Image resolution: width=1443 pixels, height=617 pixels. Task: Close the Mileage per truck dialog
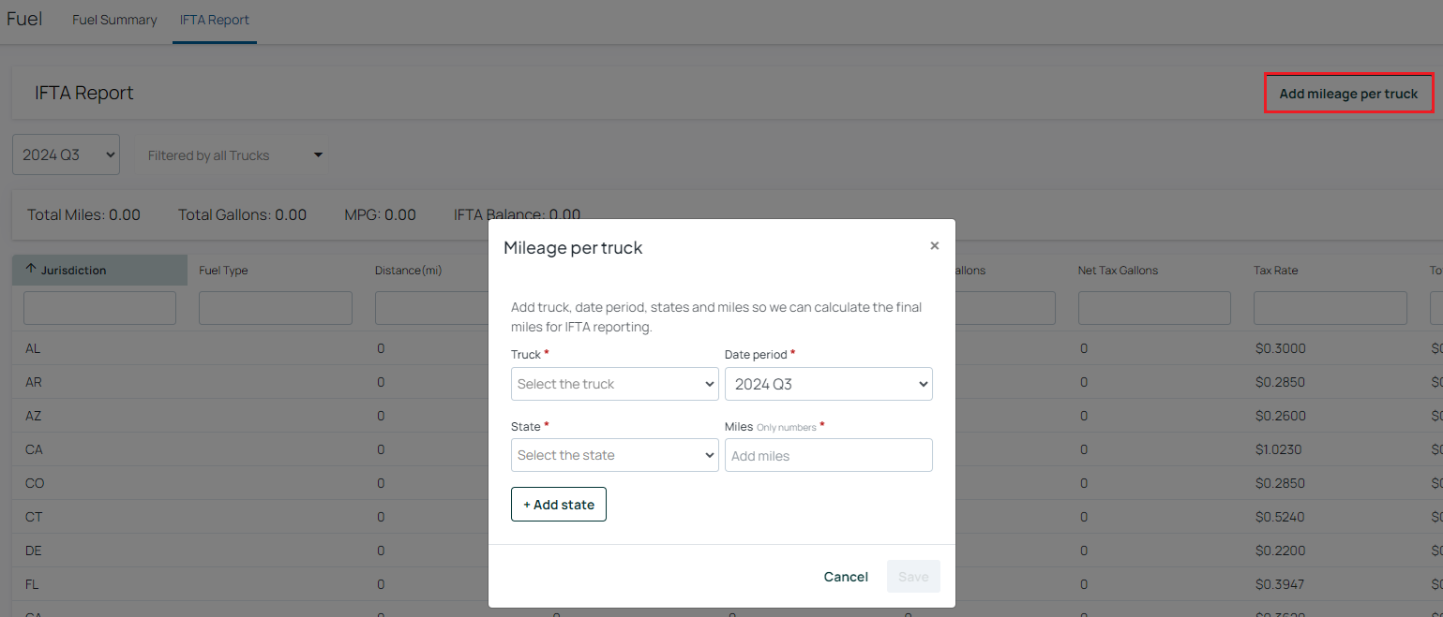[x=934, y=246]
